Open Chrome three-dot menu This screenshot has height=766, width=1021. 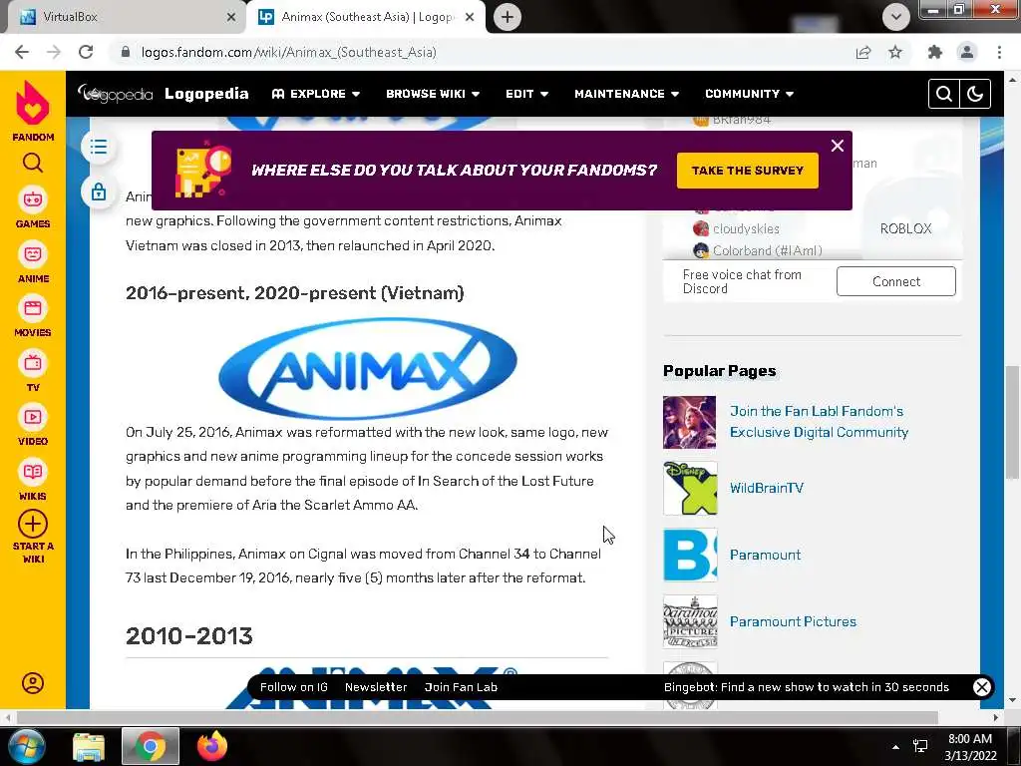pos(999,52)
